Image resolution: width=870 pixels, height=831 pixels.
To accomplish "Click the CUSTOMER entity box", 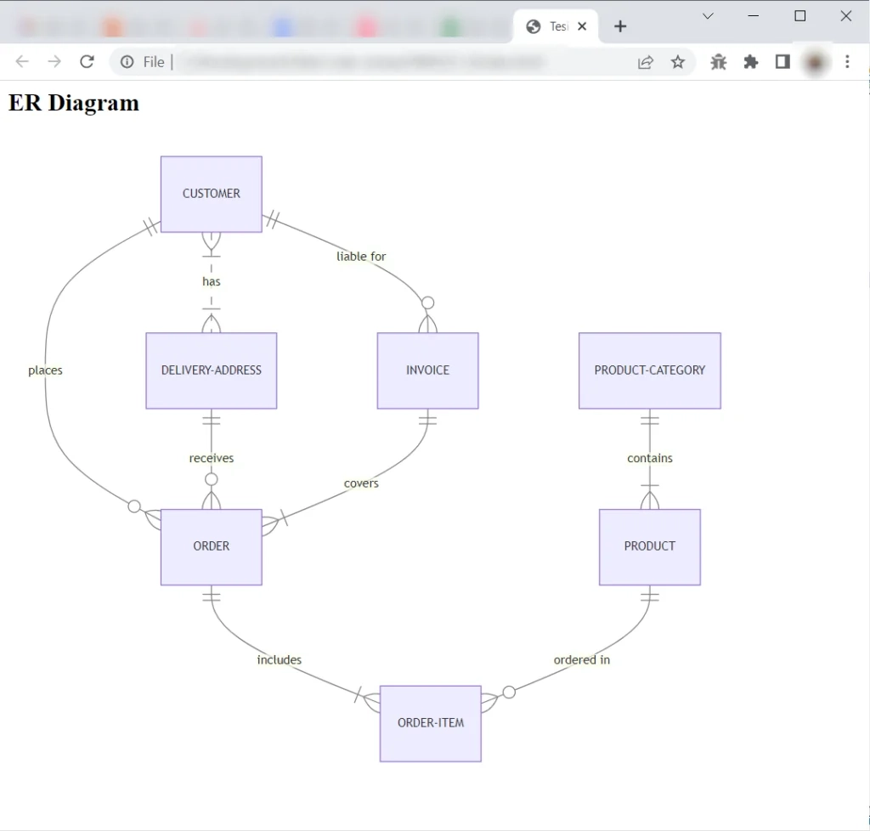I will pos(212,194).
